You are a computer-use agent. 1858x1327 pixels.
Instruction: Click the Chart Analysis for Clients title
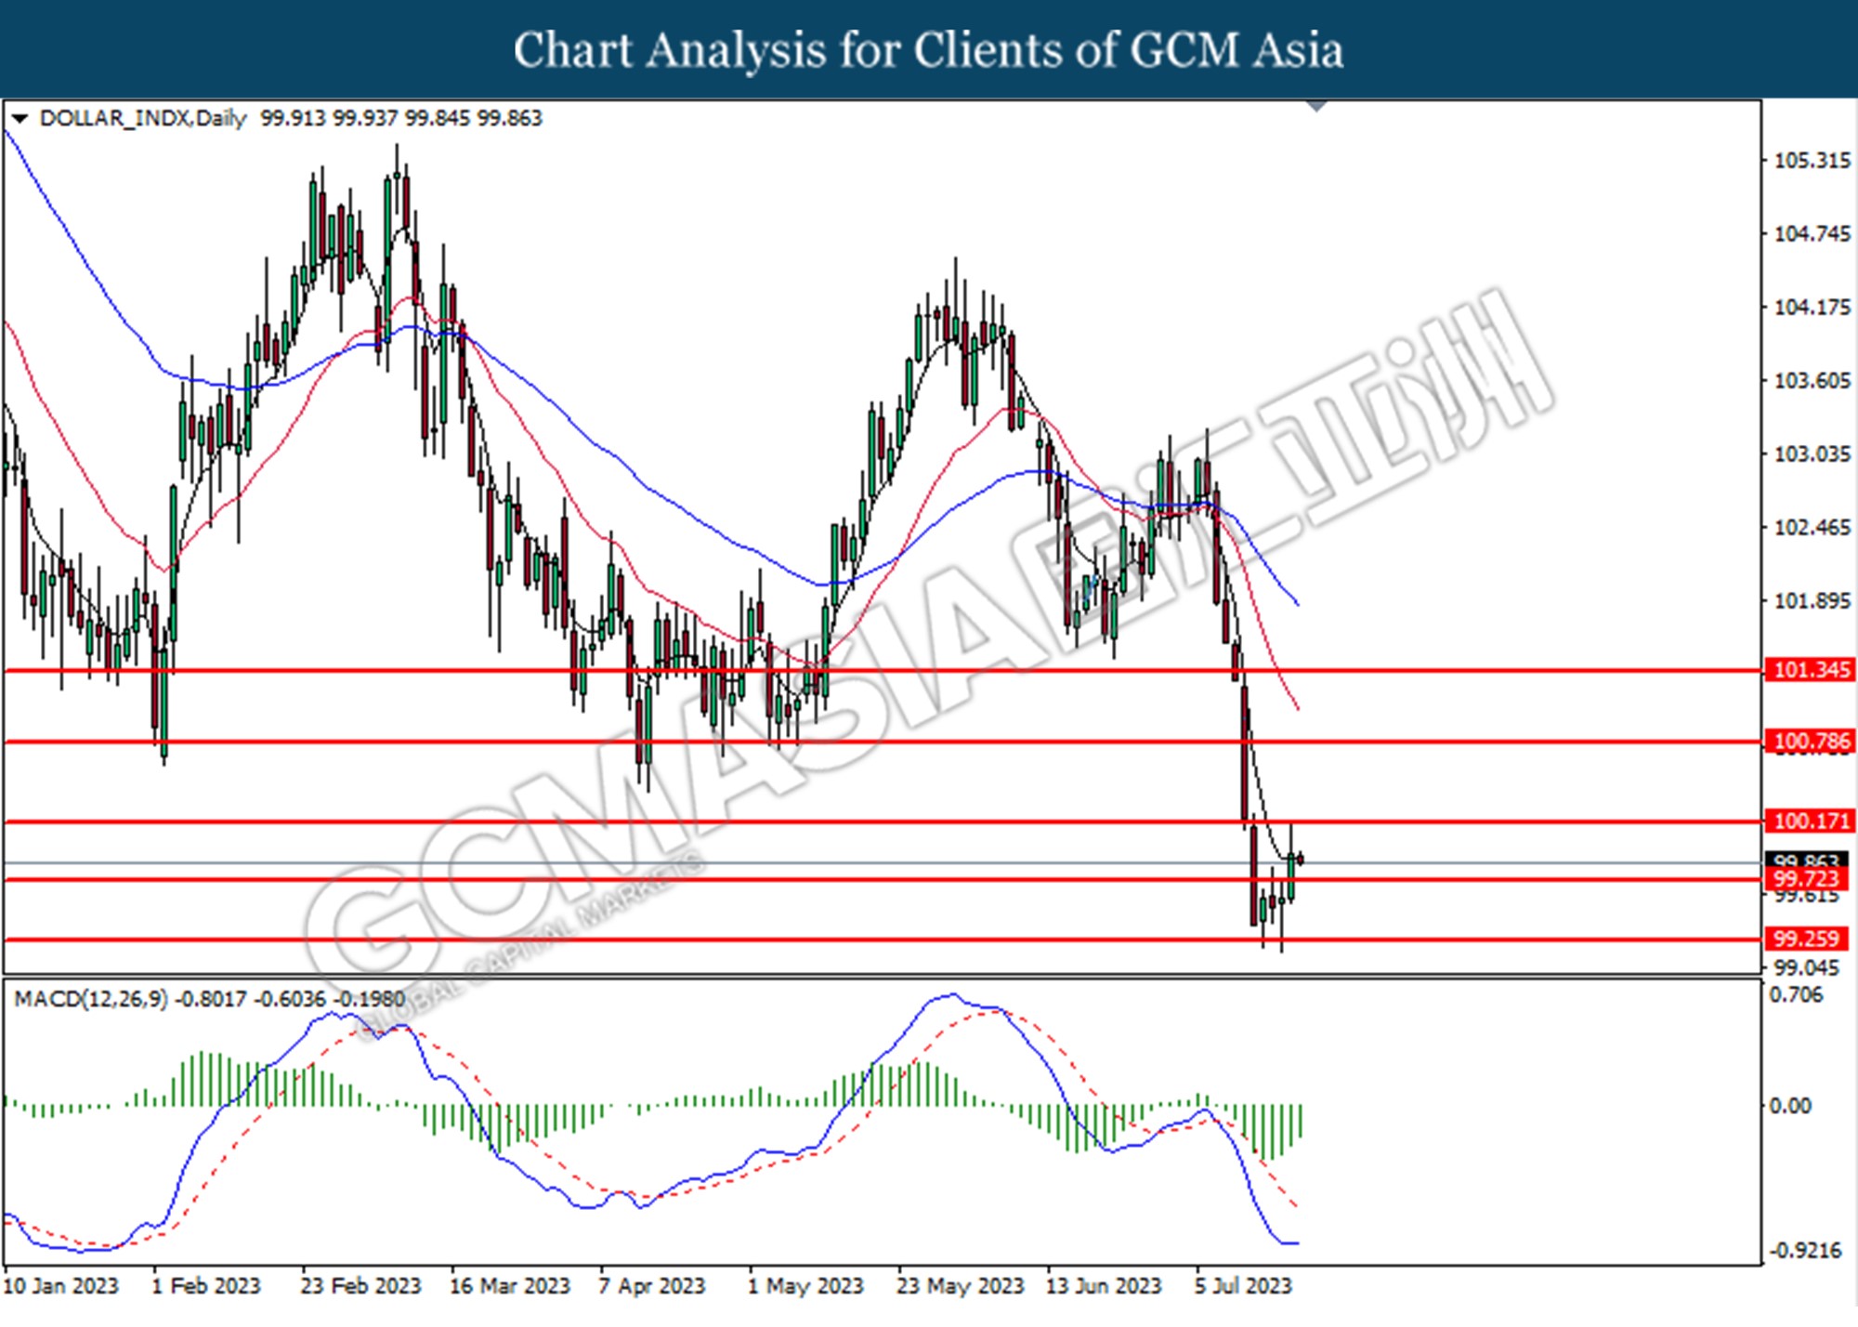(929, 50)
